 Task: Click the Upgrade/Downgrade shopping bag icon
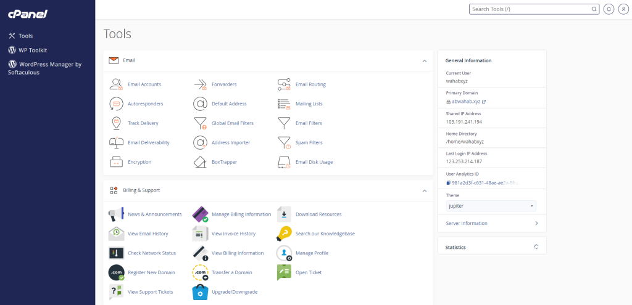(x=200, y=291)
